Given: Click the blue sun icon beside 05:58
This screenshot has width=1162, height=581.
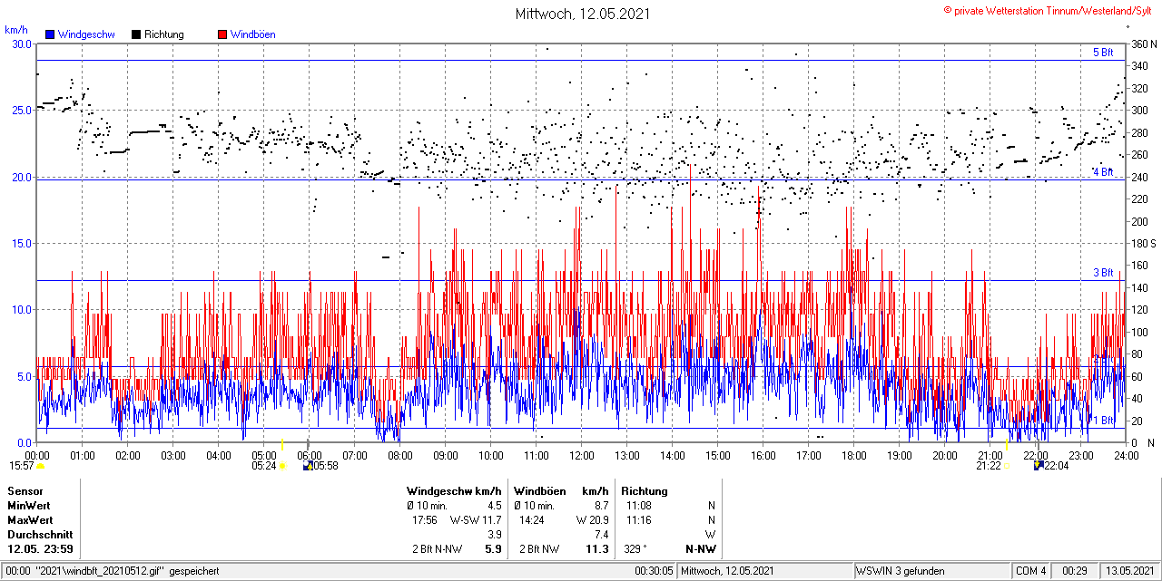Looking at the screenshot, I should click(x=309, y=466).
